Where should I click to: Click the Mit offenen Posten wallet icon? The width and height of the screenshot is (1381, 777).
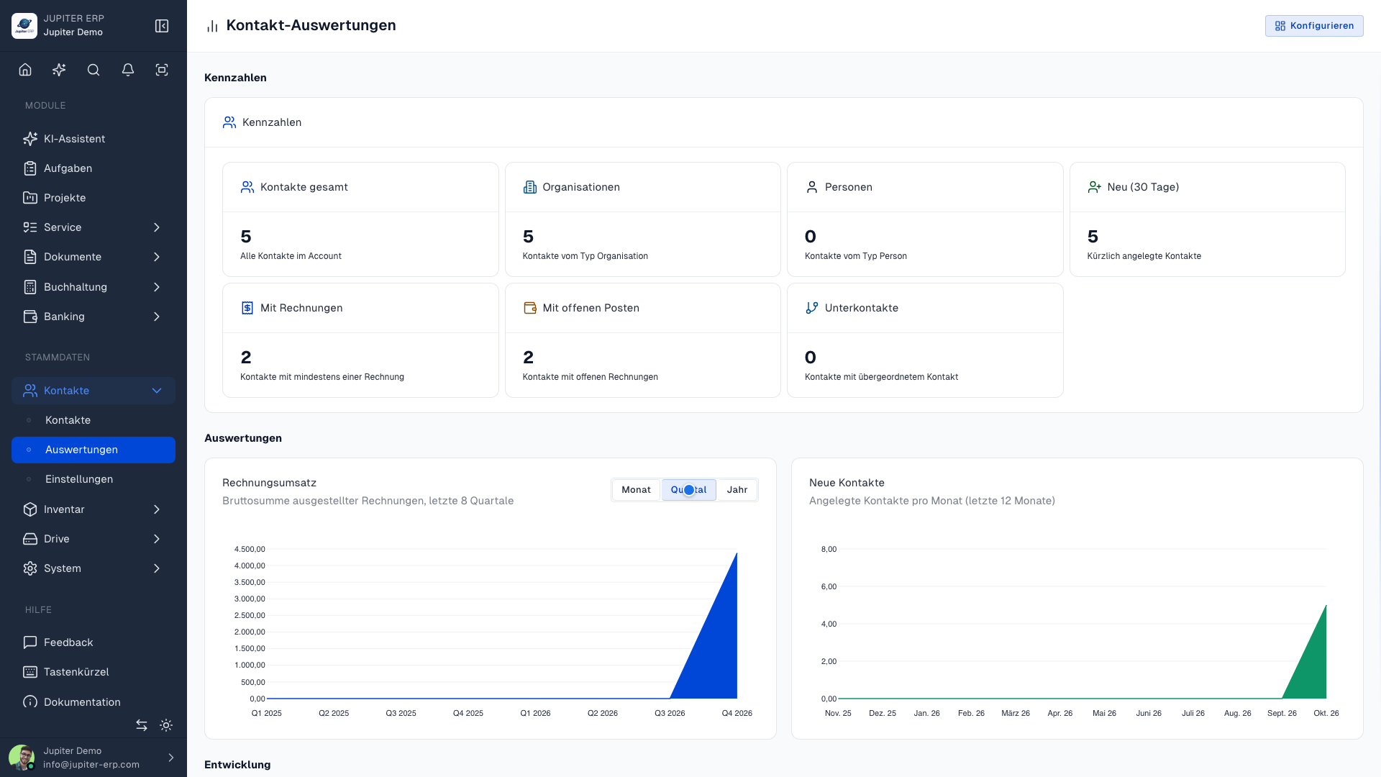point(530,308)
